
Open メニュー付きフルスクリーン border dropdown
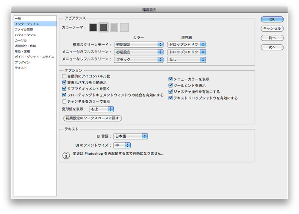point(187,52)
